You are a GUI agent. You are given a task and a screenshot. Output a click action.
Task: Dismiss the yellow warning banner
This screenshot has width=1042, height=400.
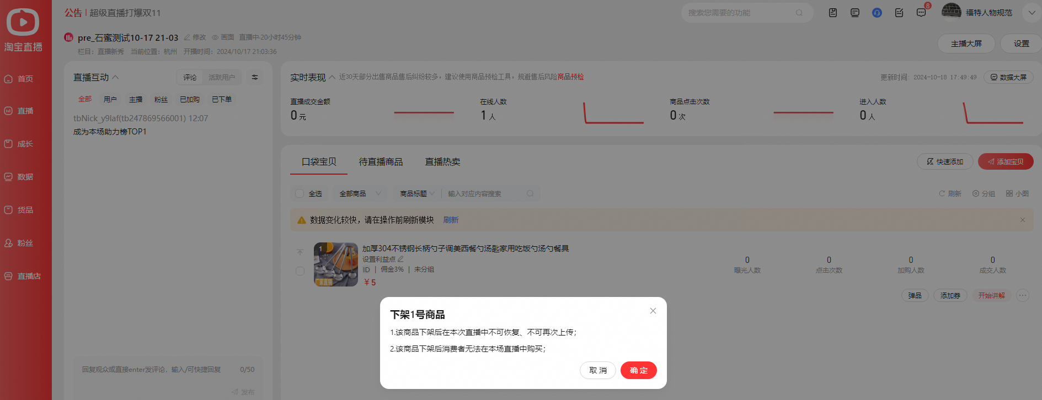(x=1023, y=220)
